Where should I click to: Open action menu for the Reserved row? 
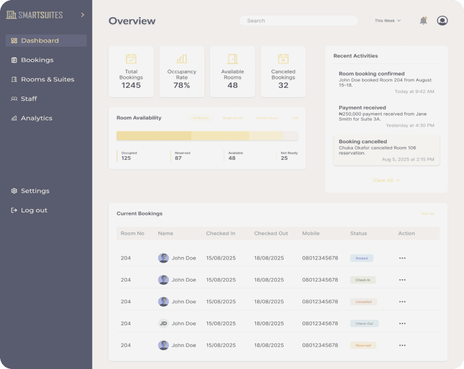coord(402,346)
